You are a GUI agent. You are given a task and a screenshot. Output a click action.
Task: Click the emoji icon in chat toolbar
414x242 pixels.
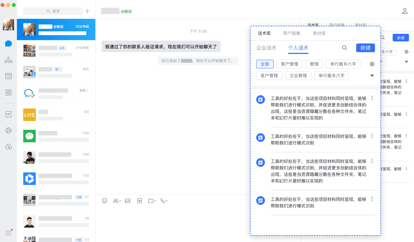click(x=104, y=201)
